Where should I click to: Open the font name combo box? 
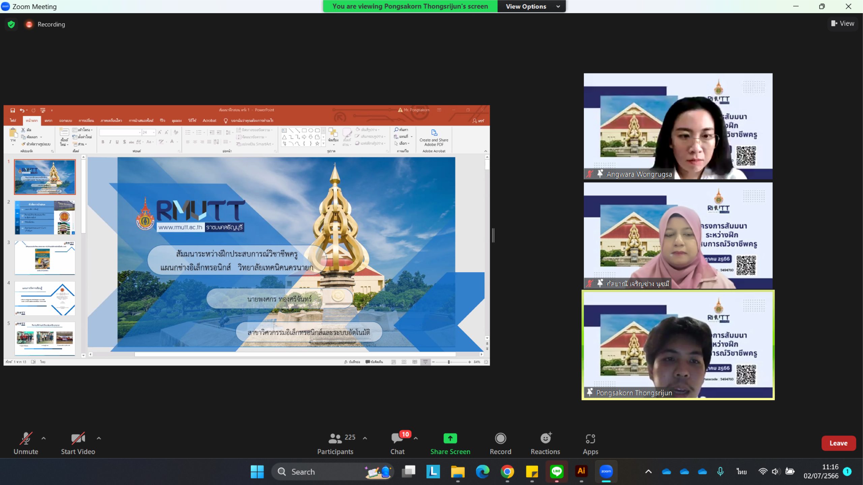(x=120, y=132)
